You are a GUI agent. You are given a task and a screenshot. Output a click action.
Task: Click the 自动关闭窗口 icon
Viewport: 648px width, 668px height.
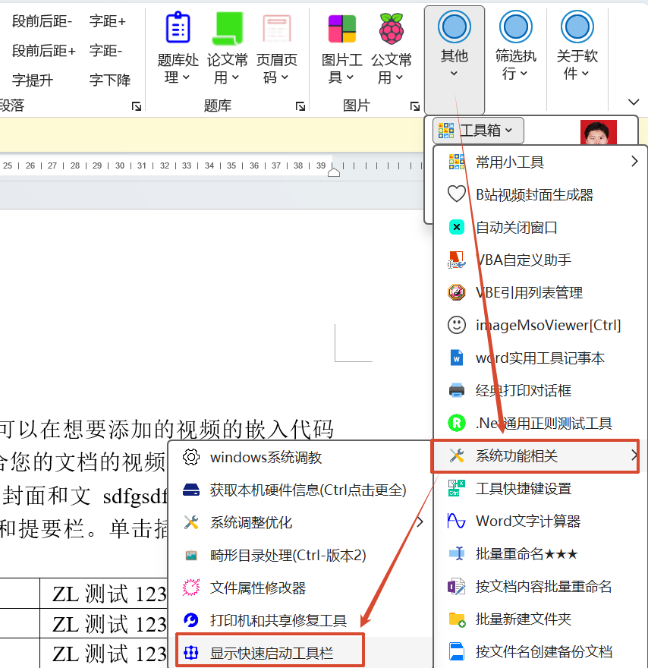(x=457, y=227)
